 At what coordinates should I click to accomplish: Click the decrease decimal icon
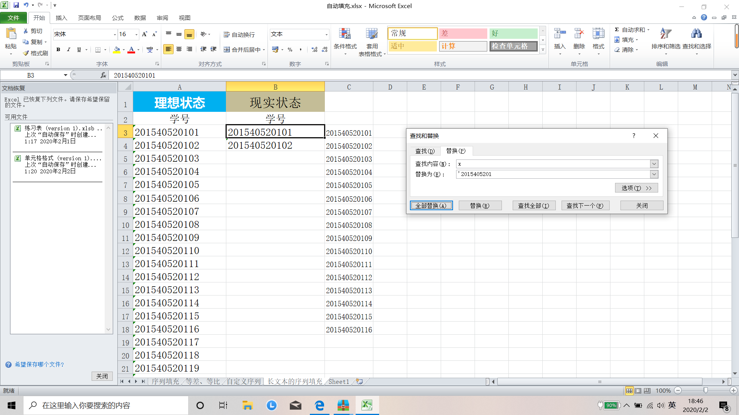pyautogui.click(x=324, y=50)
